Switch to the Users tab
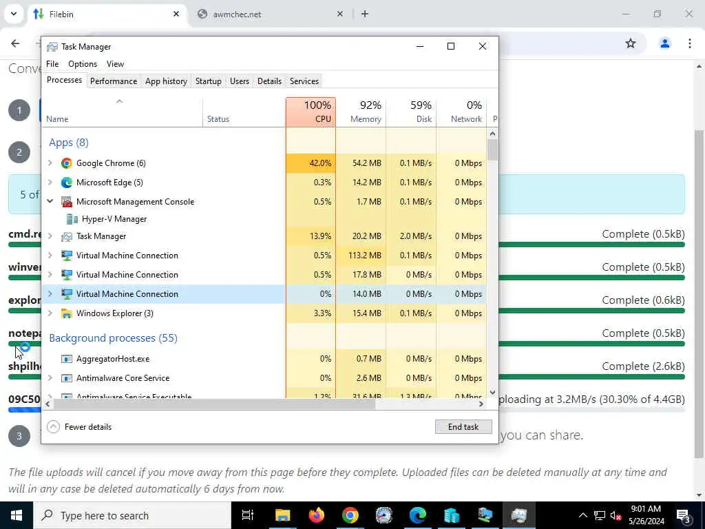 coord(239,81)
